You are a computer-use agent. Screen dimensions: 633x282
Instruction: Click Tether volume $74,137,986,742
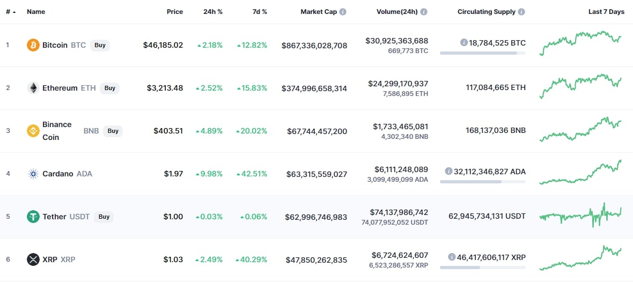pyautogui.click(x=399, y=212)
